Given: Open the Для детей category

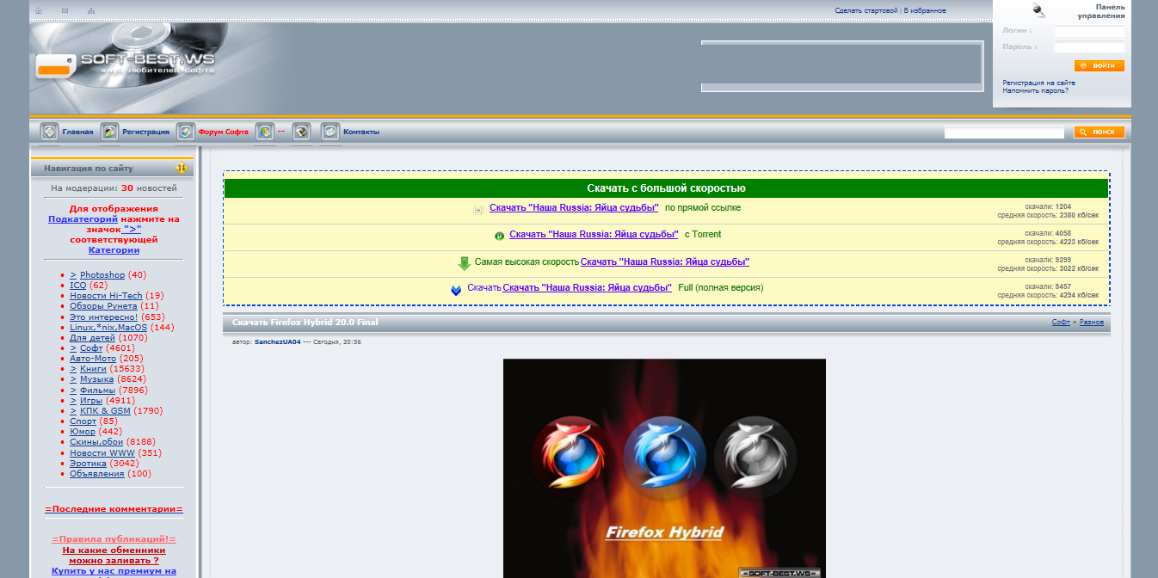Looking at the screenshot, I should pyautogui.click(x=91, y=338).
